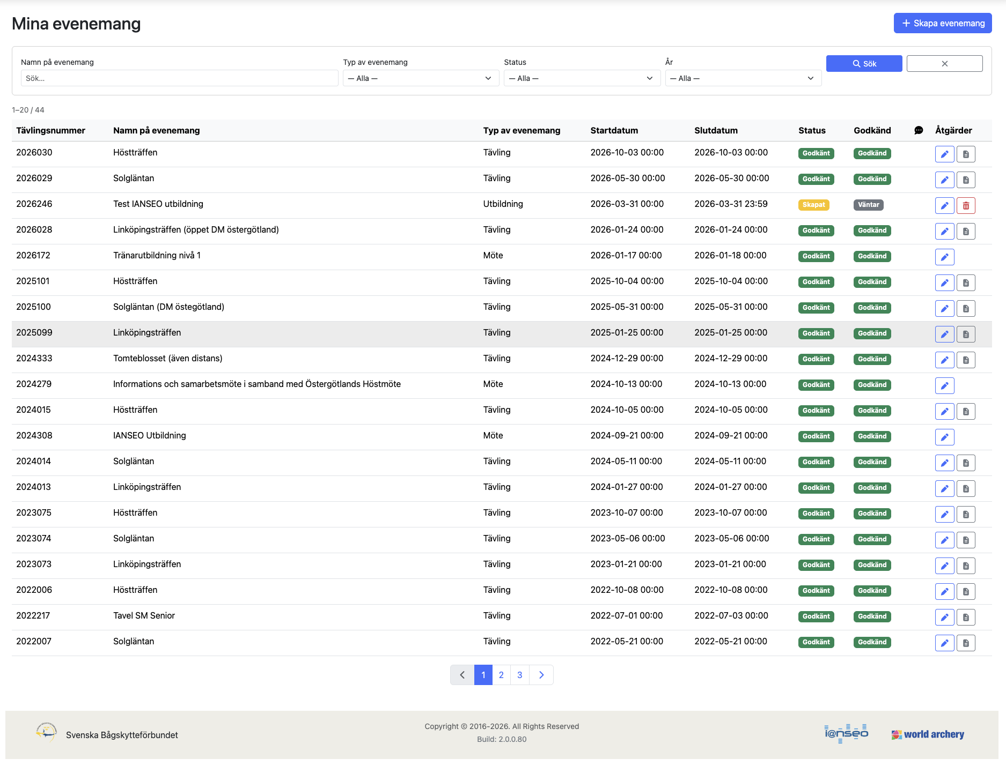Click the Ianseo logo in footer
The height and width of the screenshot is (766, 1006).
pyautogui.click(x=846, y=733)
